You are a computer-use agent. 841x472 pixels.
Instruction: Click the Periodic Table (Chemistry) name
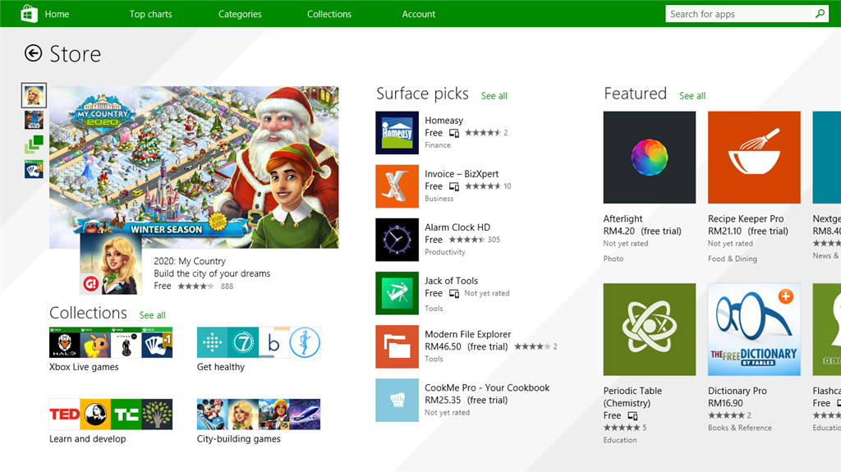pos(632,397)
